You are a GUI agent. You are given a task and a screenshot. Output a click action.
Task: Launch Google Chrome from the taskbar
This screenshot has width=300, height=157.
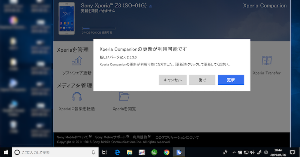click(166, 152)
